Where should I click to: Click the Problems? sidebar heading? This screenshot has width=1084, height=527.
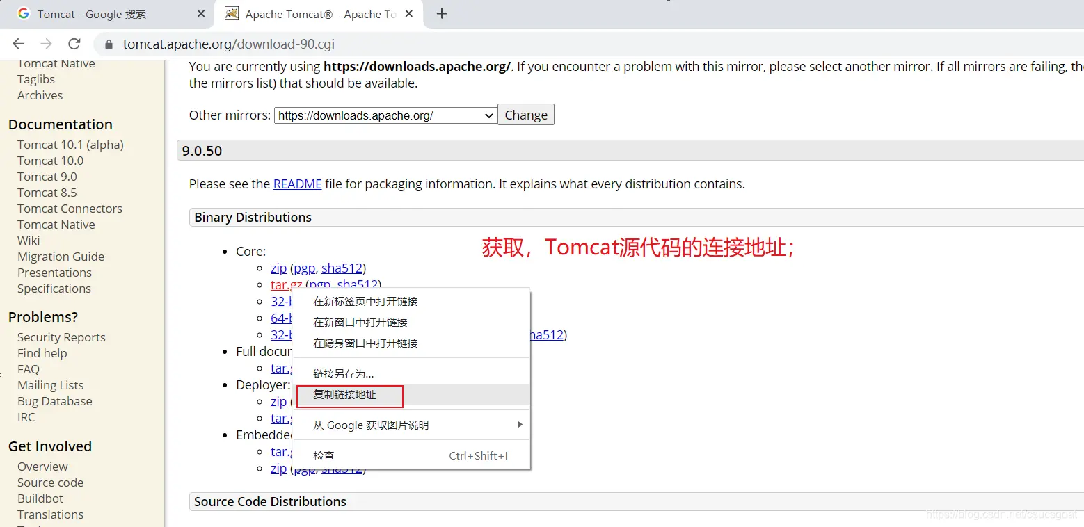[x=43, y=317]
